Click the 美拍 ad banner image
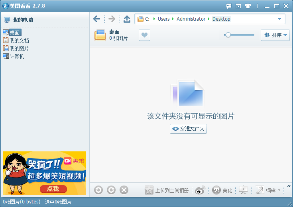The width and height of the screenshot is (293, 207). point(45,173)
